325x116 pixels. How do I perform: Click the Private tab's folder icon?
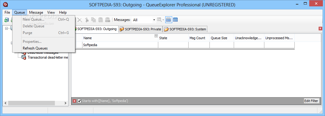tap(122, 29)
